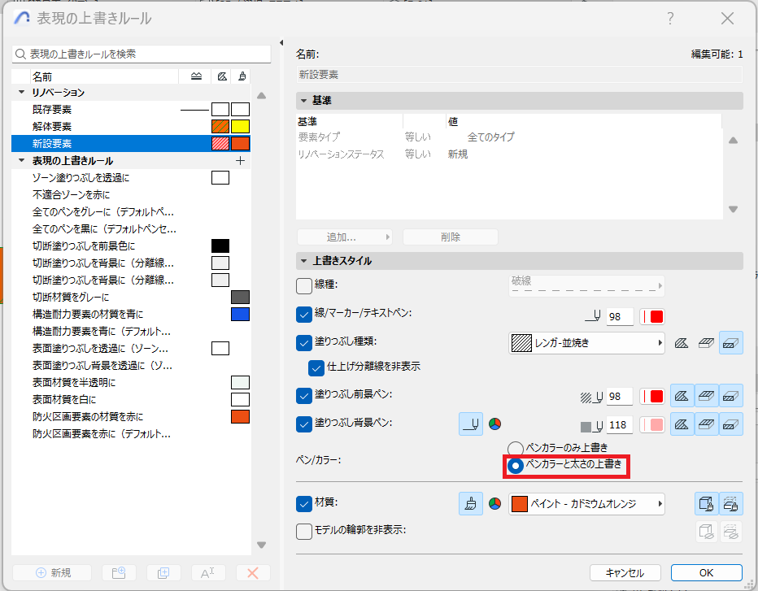Click RGB color wheel icon in 材質 row
Screen dimensions: 758x591
click(x=494, y=504)
